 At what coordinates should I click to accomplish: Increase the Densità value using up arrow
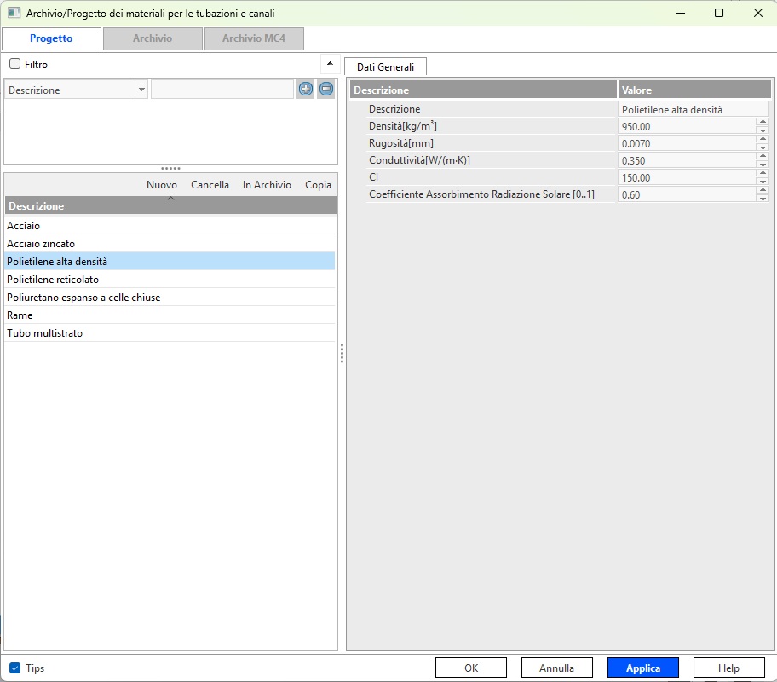[x=763, y=122]
